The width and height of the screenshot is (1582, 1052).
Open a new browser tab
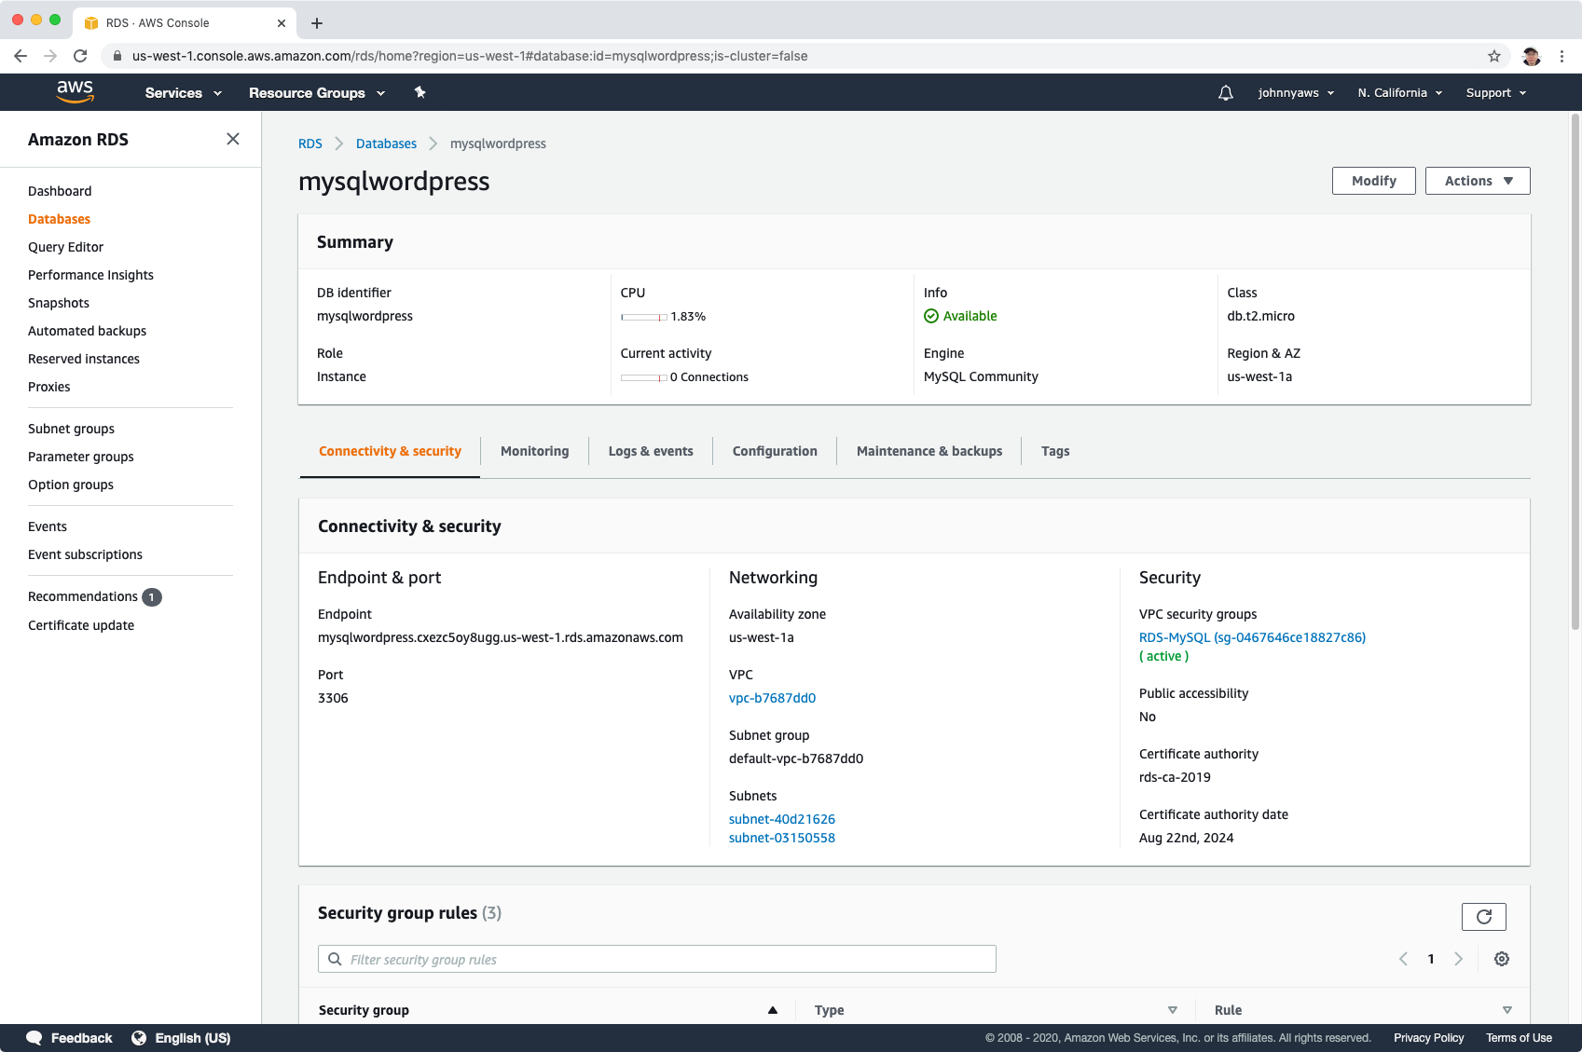tap(317, 23)
